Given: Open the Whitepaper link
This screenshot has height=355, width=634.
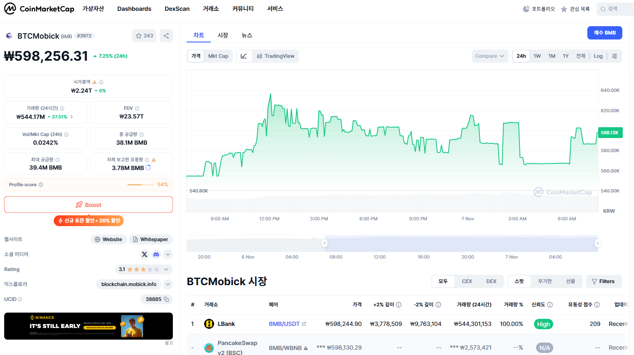Looking at the screenshot, I should coord(150,239).
